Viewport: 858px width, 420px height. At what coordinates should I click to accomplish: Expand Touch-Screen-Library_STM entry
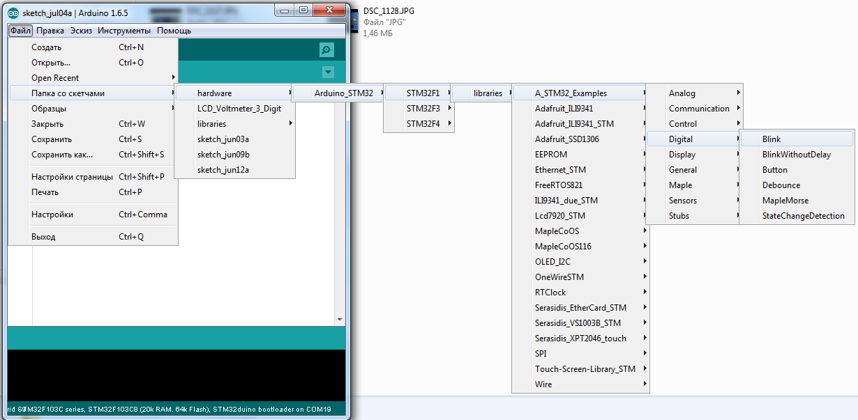[x=581, y=369]
